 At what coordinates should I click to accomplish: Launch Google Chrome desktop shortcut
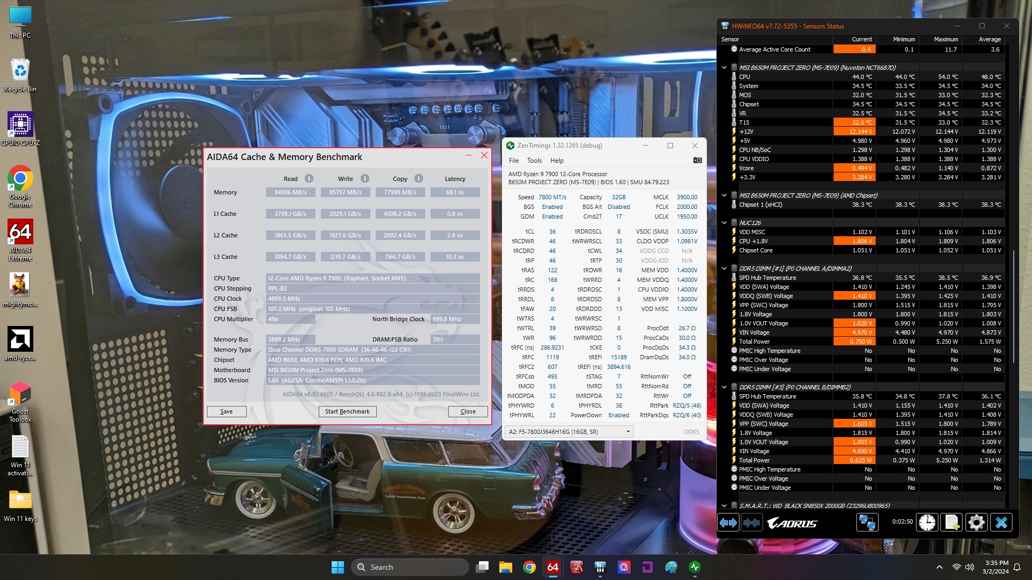click(x=20, y=186)
